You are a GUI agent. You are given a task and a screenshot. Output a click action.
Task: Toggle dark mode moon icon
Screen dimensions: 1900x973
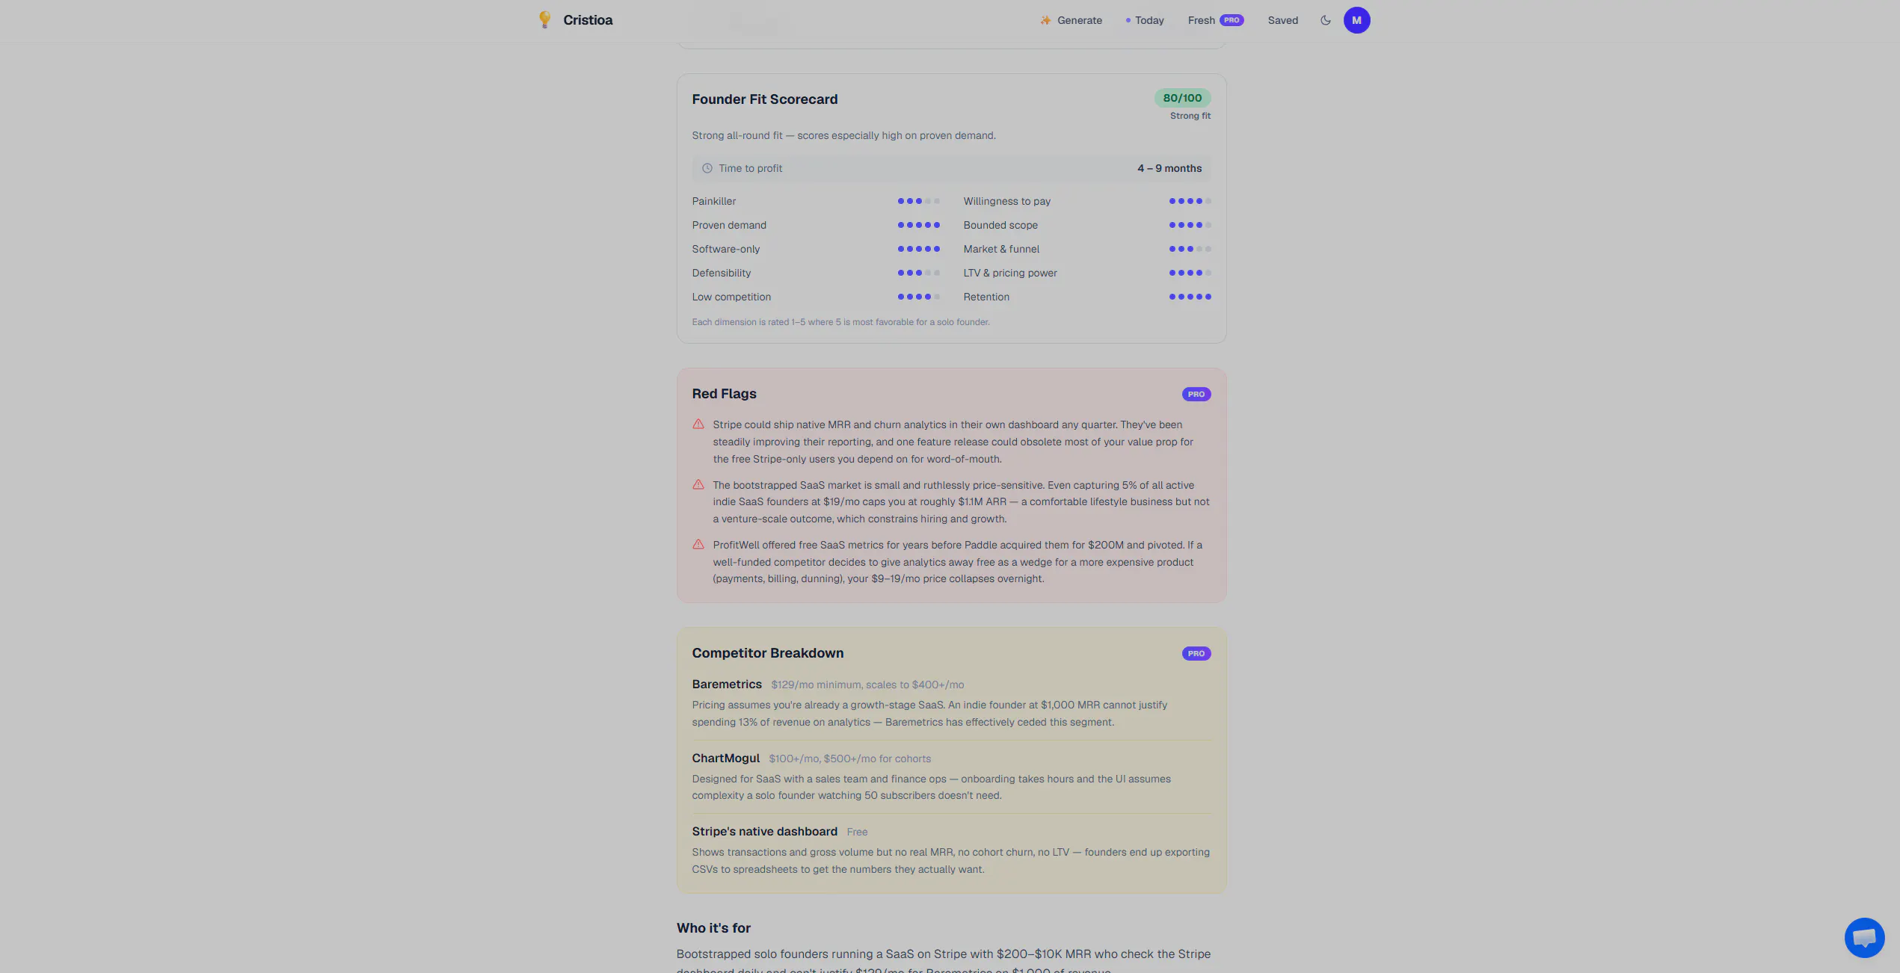(1326, 20)
